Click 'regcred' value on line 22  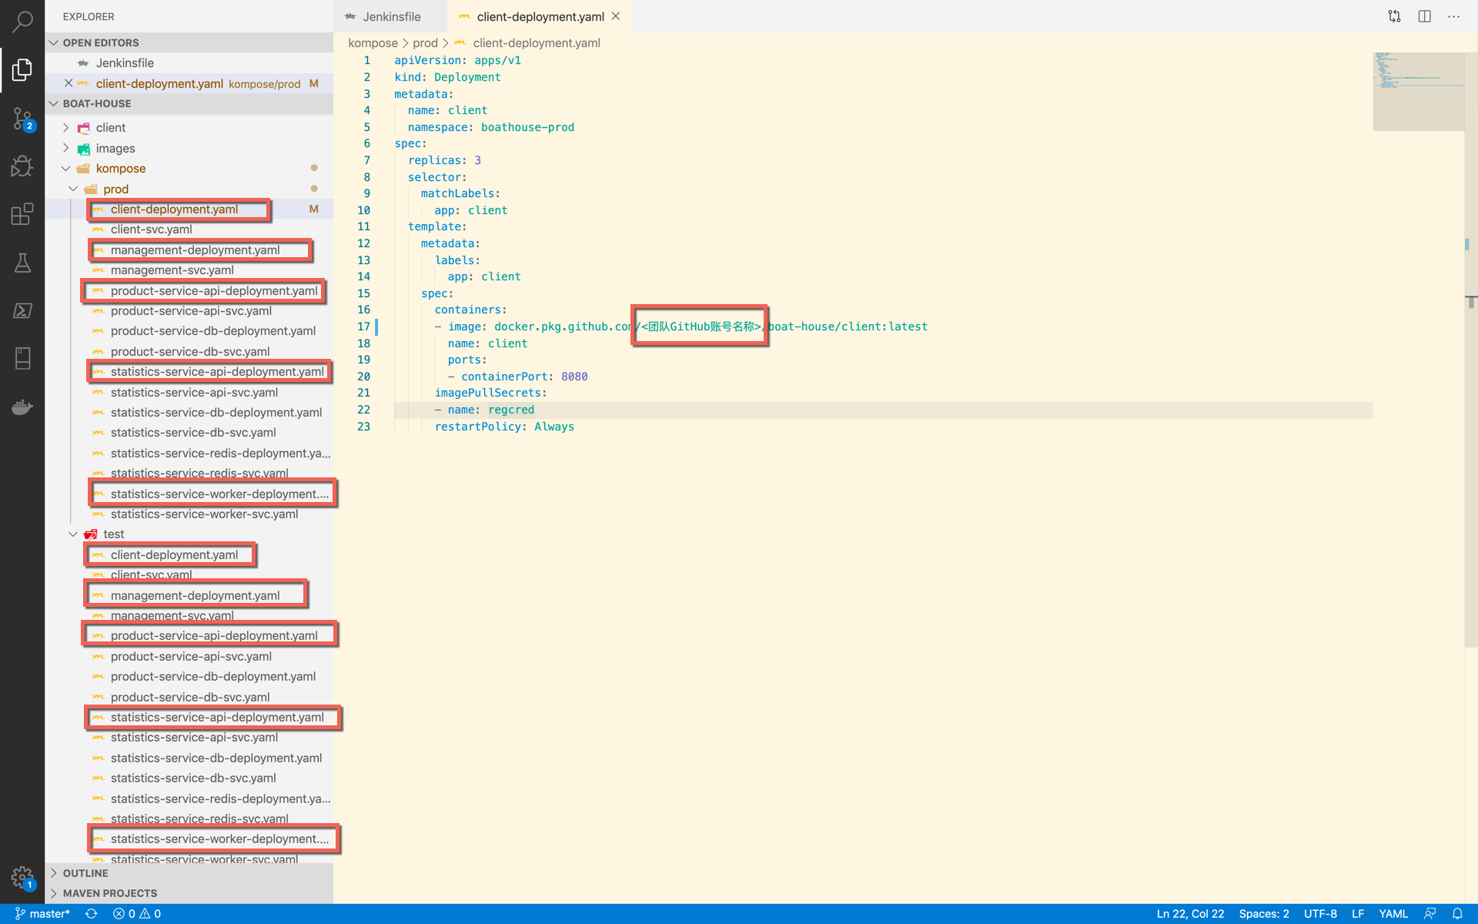pyautogui.click(x=511, y=410)
